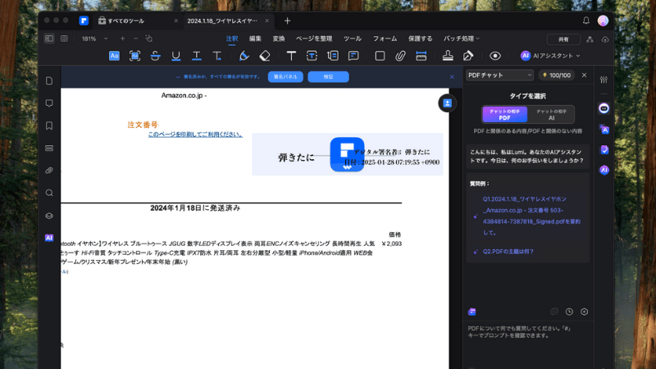Switch to ページを整理 tab
Screen dimensions: 656x369
pyautogui.click(x=314, y=39)
